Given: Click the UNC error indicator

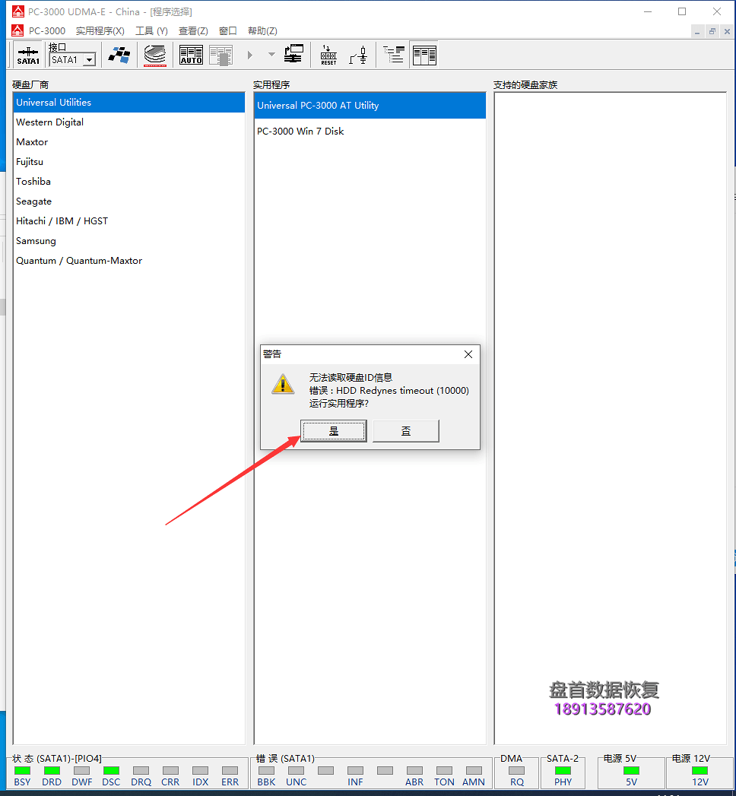Looking at the screenshot, I should [x=297, y=776].
